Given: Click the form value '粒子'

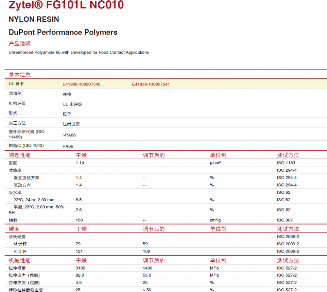Looking at the screenshot, I should (67, 114).
